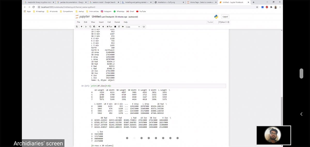Open a new browser tab
Image resolution: width=310 pixels, height=147 pixels.
(x=253, y=2)
